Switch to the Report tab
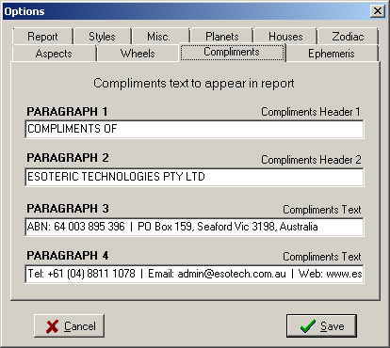Screen dimensions: 390x348 click(42, 37)
